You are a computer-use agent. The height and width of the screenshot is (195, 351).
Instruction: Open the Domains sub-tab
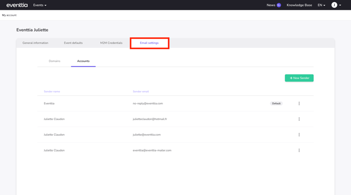point(54,61)
